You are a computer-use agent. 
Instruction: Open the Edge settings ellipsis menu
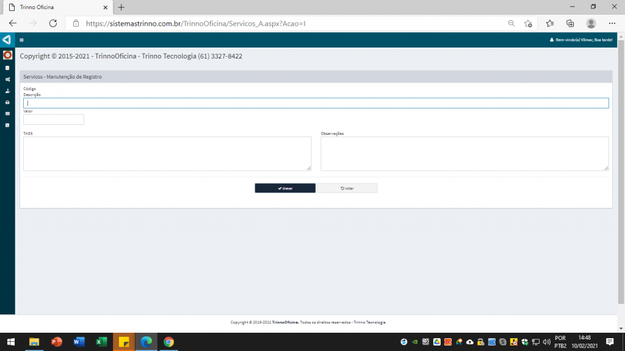tap(612, 23)
